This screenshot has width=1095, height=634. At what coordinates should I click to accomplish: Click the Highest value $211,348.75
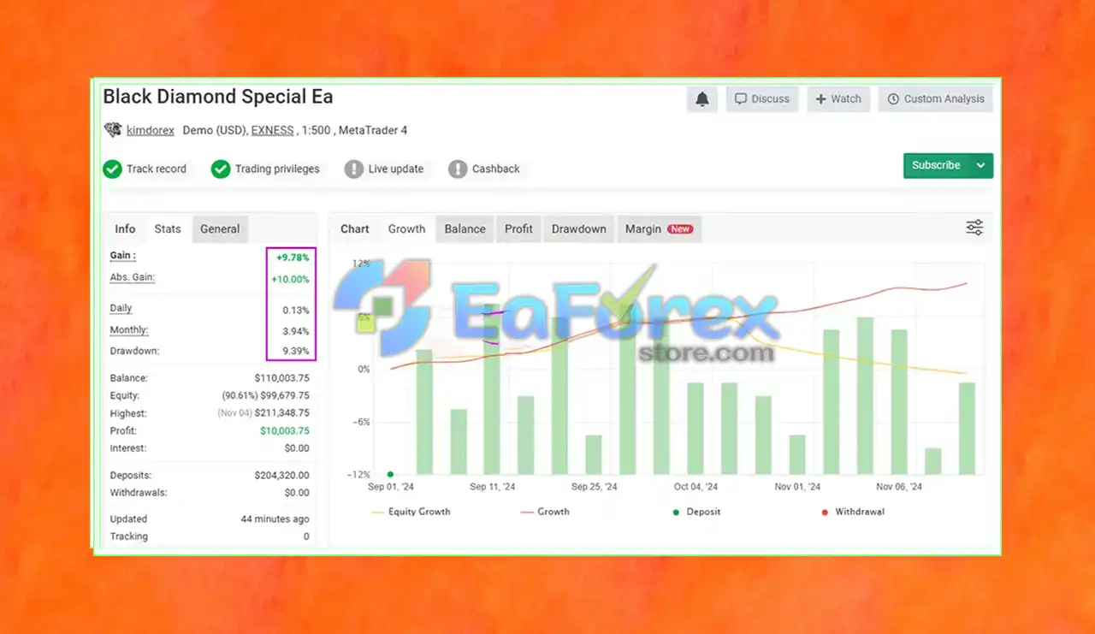click(282, 413)
